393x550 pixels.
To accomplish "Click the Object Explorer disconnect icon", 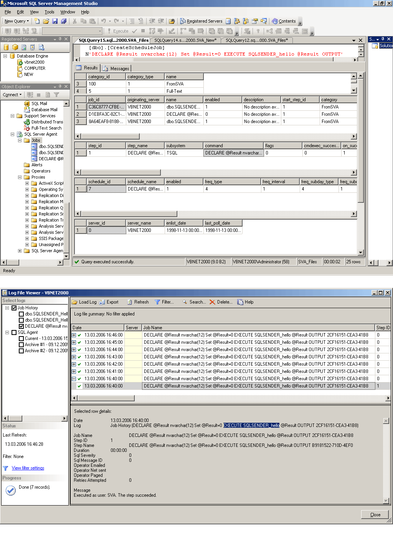I will coord(30,95).
